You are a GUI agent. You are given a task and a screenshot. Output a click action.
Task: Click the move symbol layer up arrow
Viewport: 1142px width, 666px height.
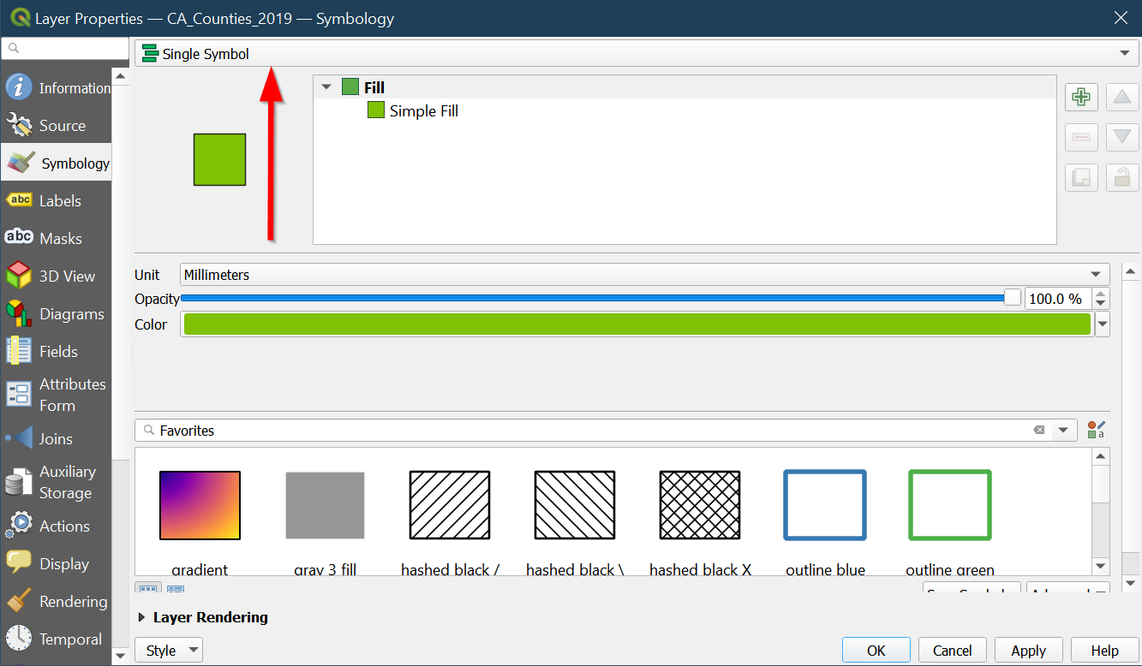click(1122, 97)
